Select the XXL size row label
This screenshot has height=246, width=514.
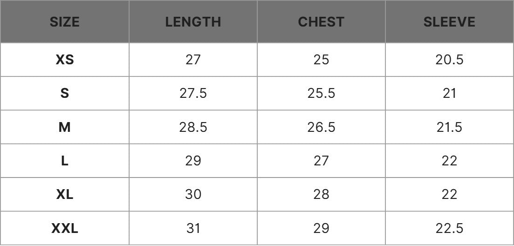65,228
